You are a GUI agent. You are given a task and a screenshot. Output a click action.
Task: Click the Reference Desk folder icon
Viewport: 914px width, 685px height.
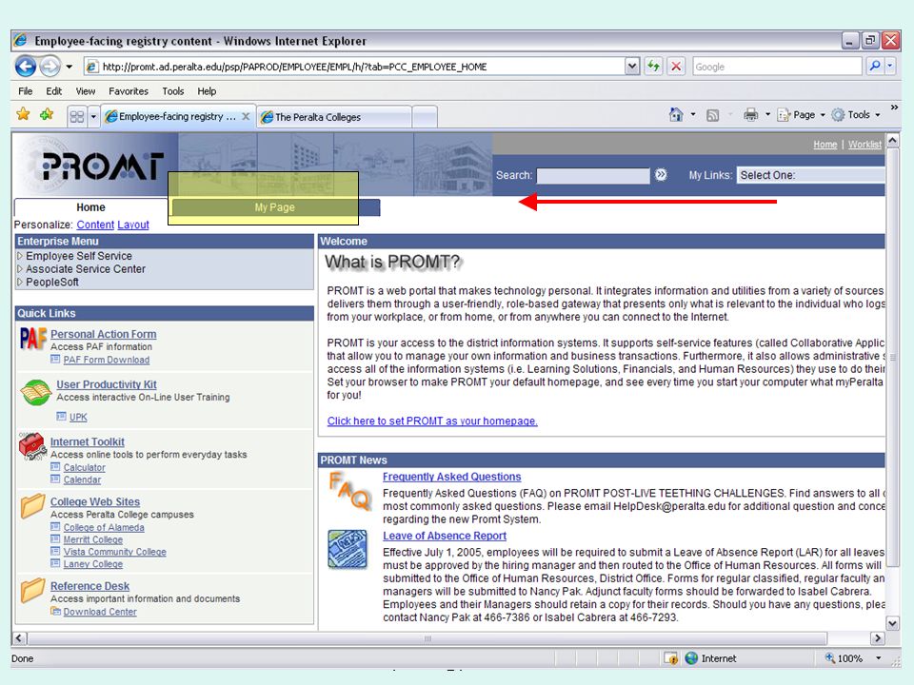tap(32, 590)
